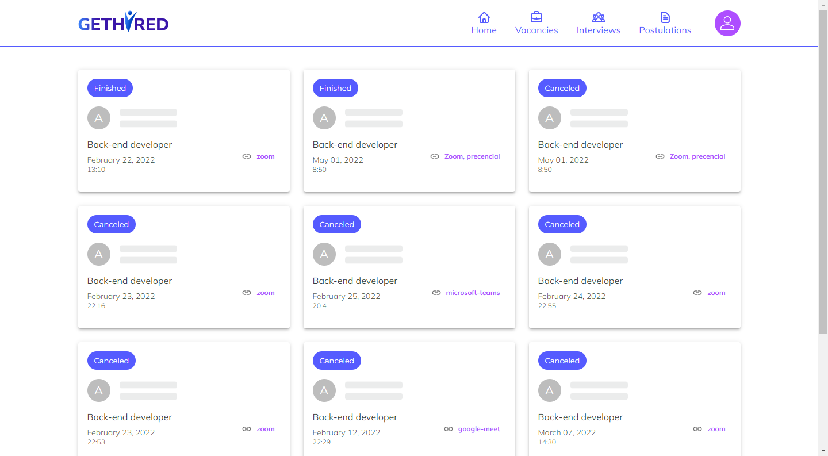Open the google-meet link on the February 12 card
828x456 pixels.
[x=479, y=428]
